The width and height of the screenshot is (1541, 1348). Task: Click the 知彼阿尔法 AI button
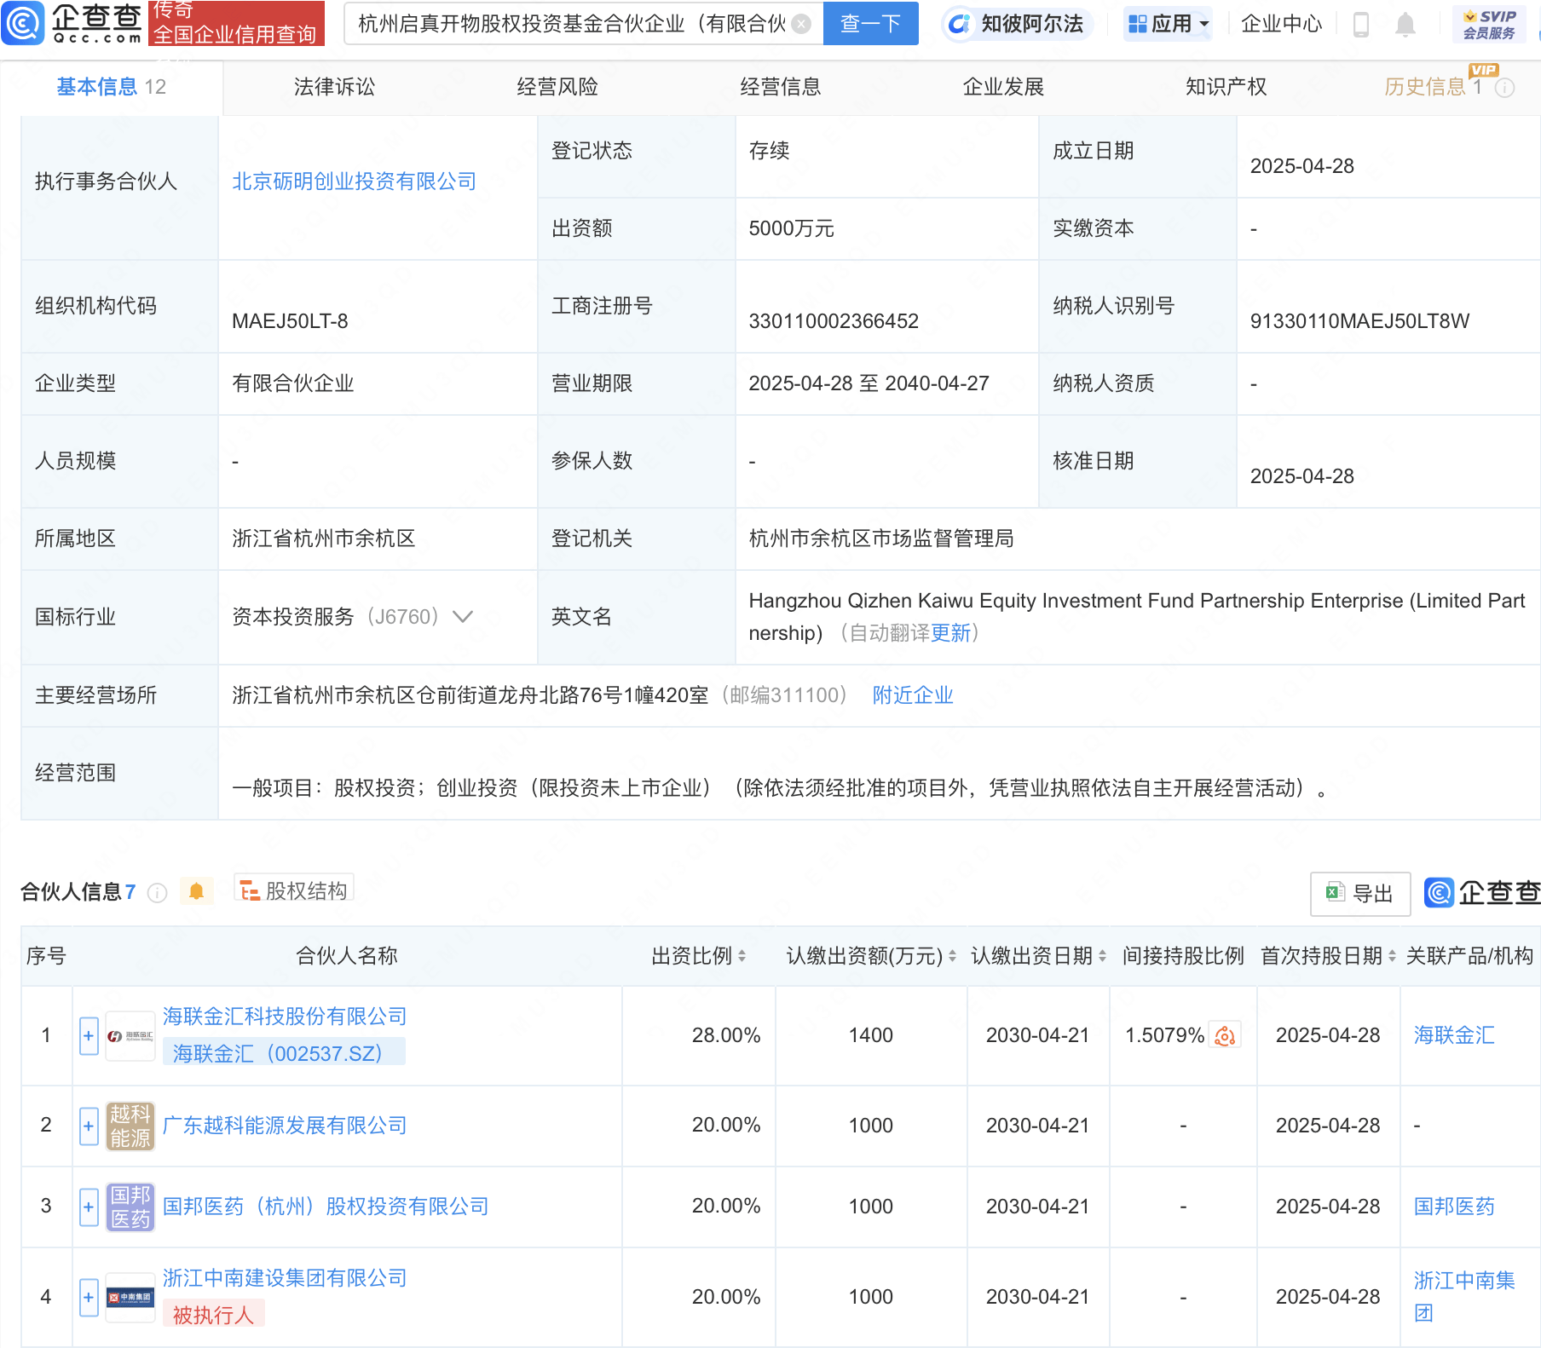tap(1018, 24)
